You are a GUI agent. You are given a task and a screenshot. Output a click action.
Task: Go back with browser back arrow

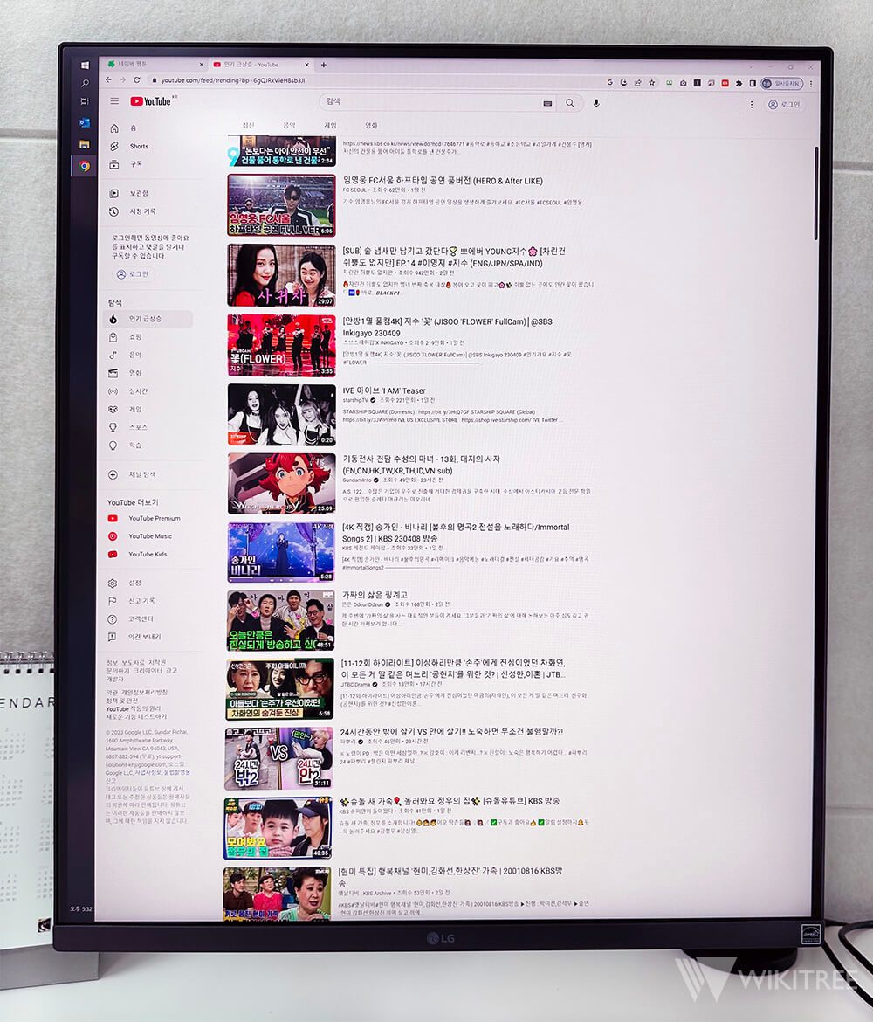tap(108, 79)
